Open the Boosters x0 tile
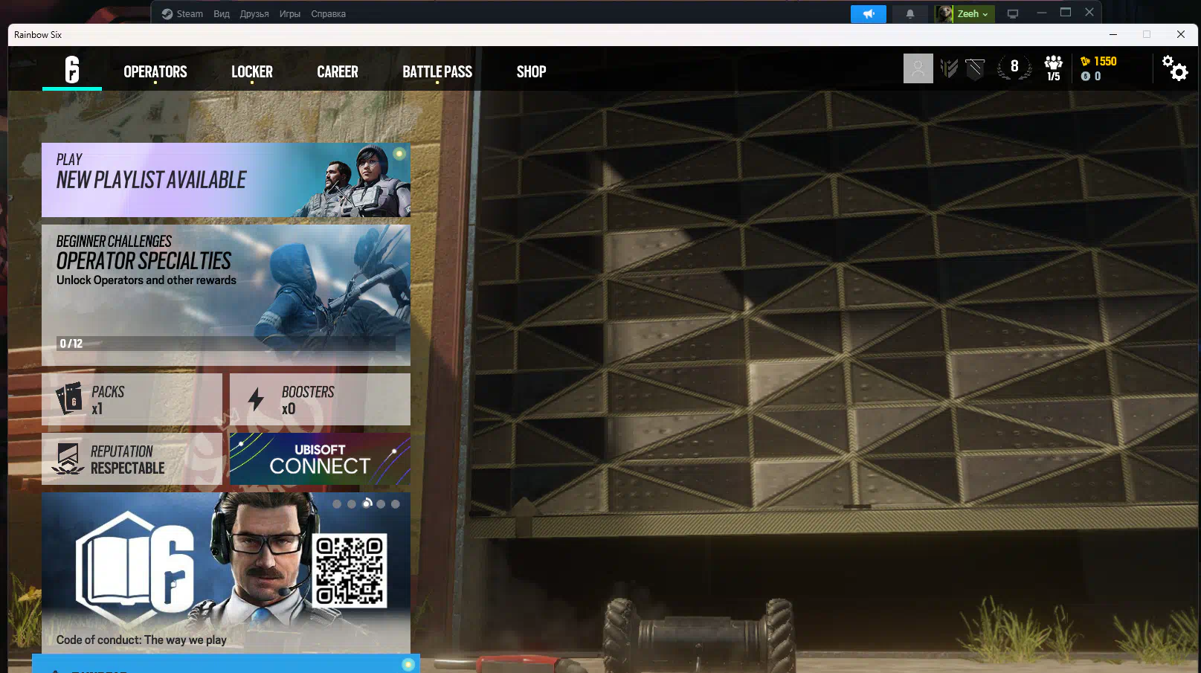This screenshot has width=1201, height=673. click(x=320, y=399)
